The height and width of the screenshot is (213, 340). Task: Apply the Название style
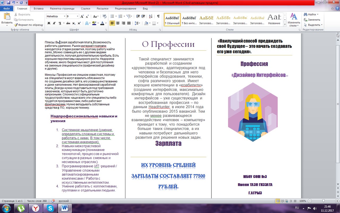pyautogui.click(x=274, y=20)
